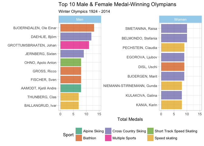
Task: Click the AAMODT, Kjetil Andre bar
Action: [71, 88]
